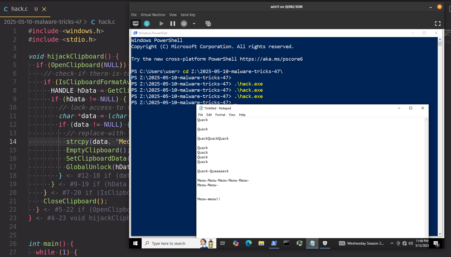Click 'Quack-Quaaaaack' line in Notepad

[x=213, y=171]
